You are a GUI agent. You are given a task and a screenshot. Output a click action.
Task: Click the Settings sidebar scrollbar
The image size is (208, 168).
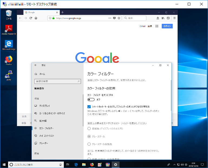click(83, 110)
